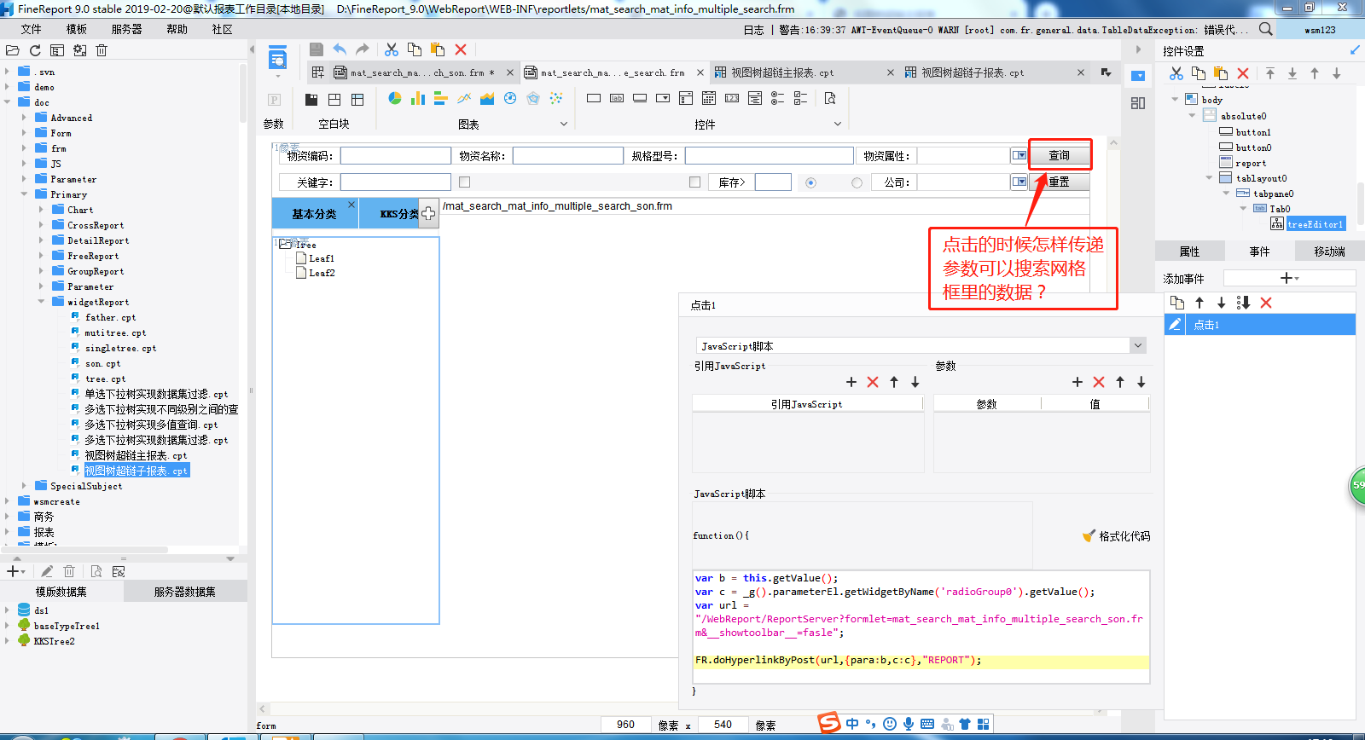This screenshot has width=1365, height=740.
Task: Click the redo arrow icon
Action: point(363,49)
